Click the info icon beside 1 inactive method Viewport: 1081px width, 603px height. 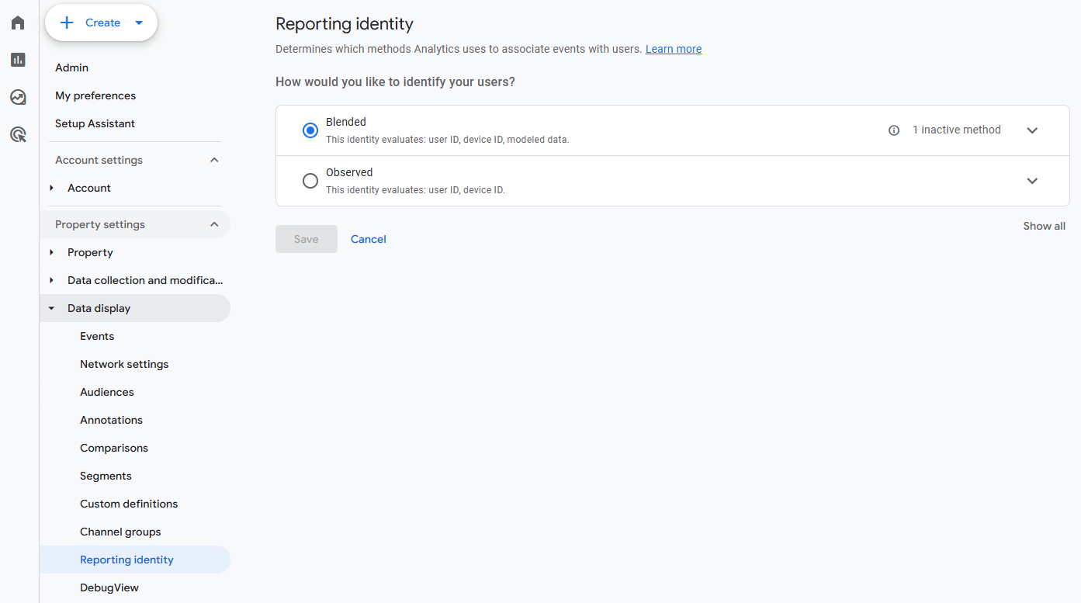894,130
